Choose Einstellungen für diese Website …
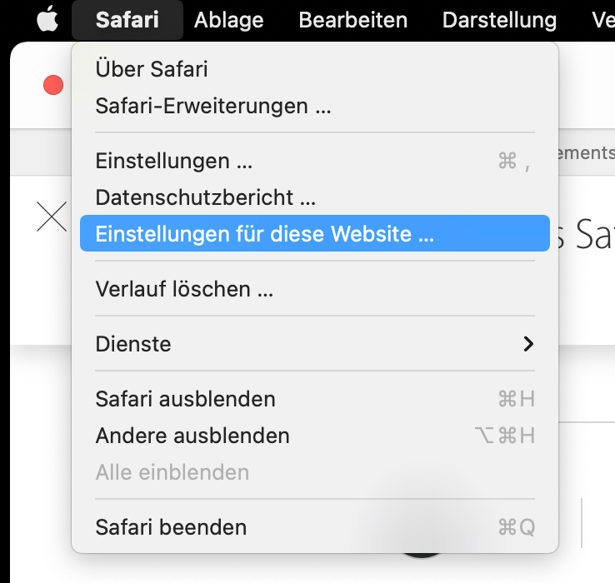 pos(265,234)
